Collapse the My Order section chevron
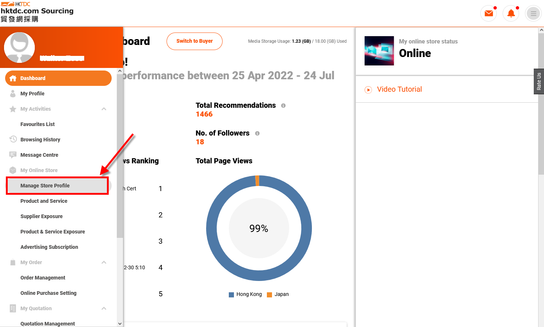Screen dimensions: 544x327 [x=104, y=262]
